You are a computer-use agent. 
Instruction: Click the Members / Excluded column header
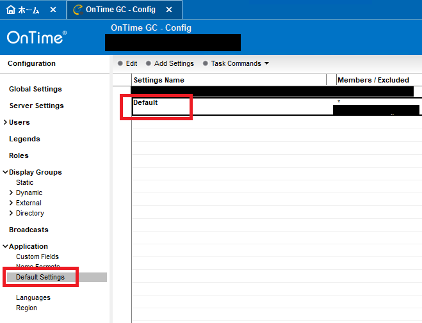pyautogui.click(x=373, y=80)
